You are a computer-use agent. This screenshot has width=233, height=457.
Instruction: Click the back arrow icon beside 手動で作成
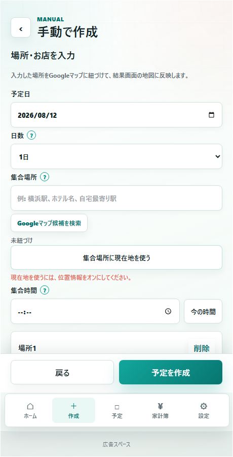click(21, 28)
